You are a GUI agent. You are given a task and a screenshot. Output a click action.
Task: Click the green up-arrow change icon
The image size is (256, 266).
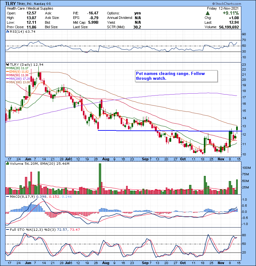click(208, 13)
